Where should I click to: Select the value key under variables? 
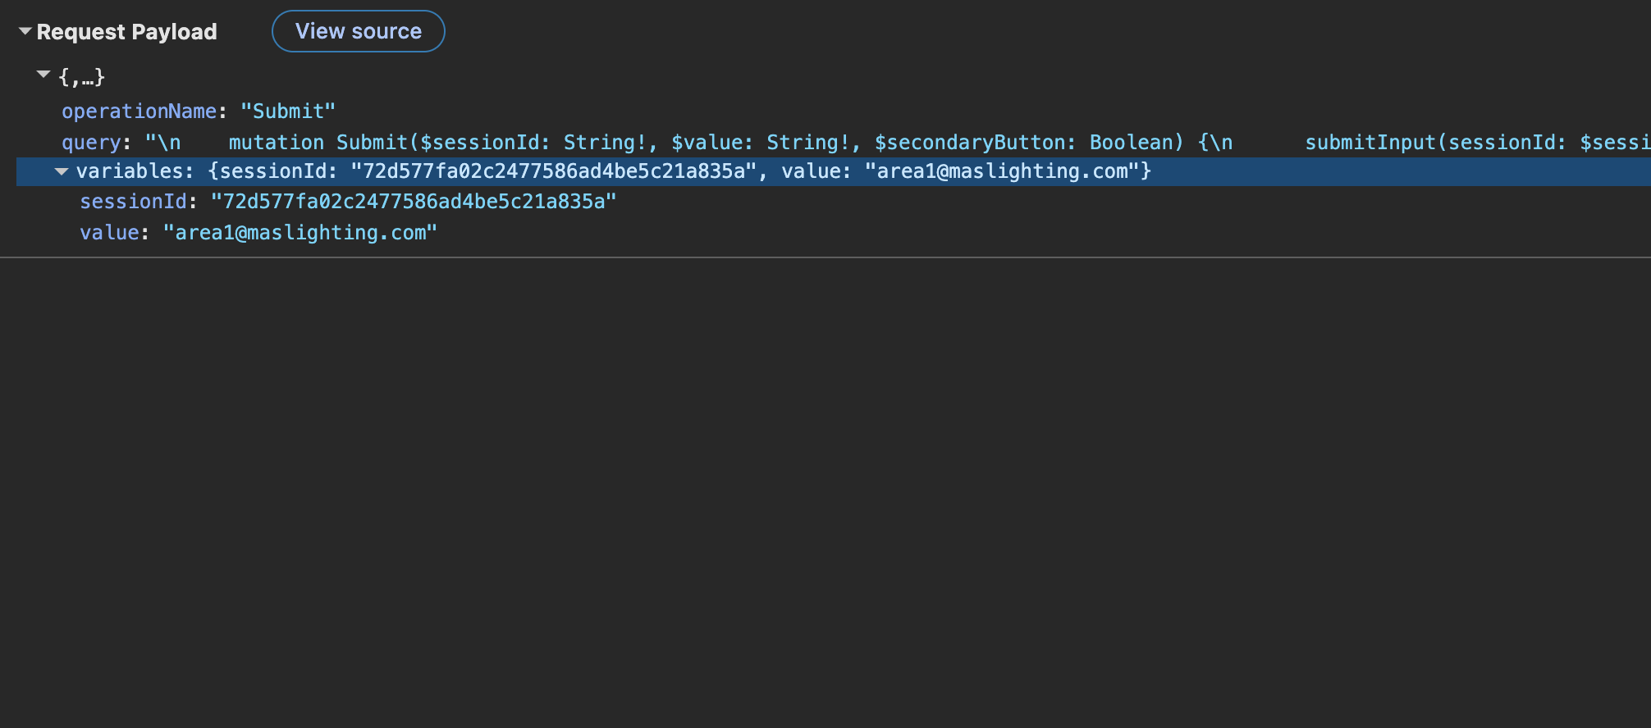pyautogui.click(x=109, y=233)
